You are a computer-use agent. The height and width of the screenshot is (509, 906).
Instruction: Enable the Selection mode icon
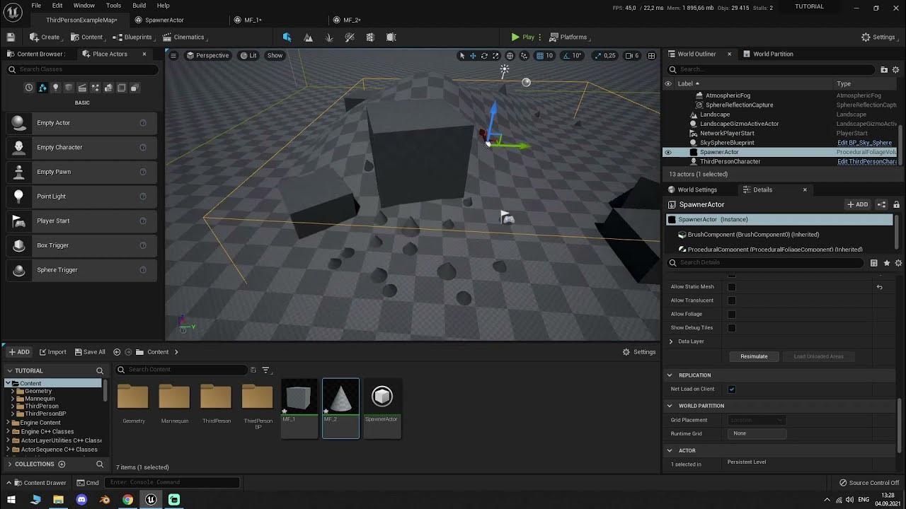click(x=287, y=37)
